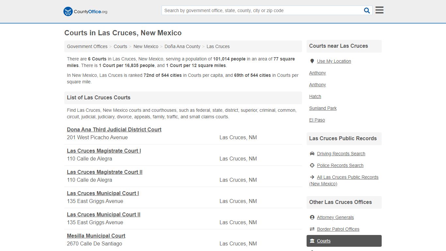The height and width of the screenshot is (251, 446).
Task: Open Driving Records Search
Action: coord(341,154)
